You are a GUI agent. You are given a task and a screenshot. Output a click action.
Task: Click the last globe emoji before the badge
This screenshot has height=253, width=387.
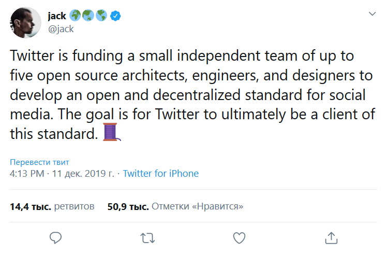(x=102, y=16)
